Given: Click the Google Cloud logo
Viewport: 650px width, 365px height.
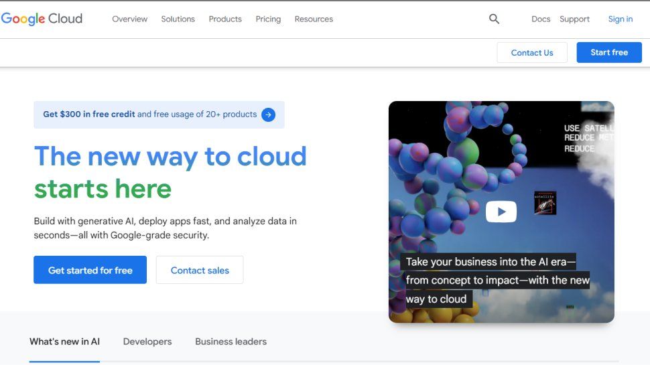Looking at the screenshot, I should pyautogui.click(x=42, y=19).
